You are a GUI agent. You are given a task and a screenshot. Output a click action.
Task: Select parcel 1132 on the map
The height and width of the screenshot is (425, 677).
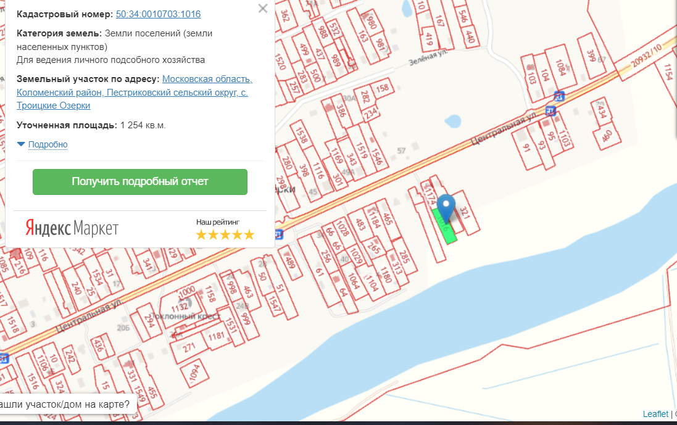tap(180, 307)
